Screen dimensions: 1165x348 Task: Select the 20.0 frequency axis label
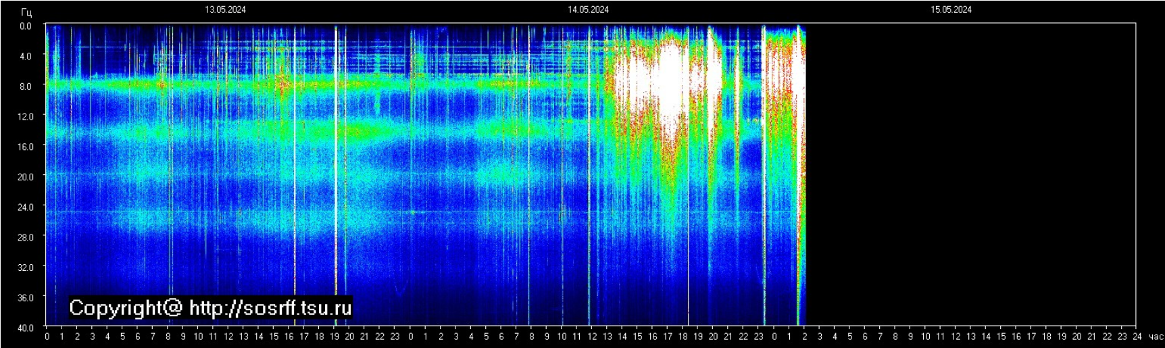coord(25,177)
